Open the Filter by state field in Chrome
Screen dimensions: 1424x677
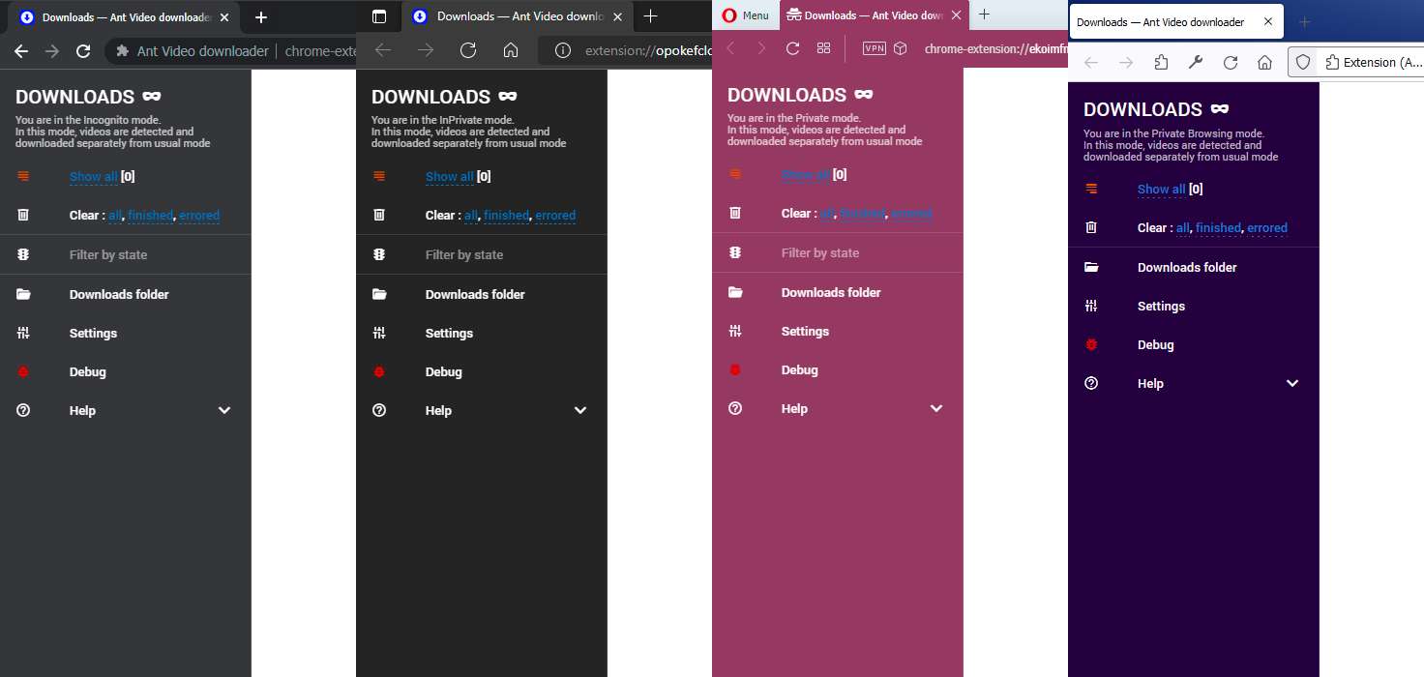[x=126, y=254]
